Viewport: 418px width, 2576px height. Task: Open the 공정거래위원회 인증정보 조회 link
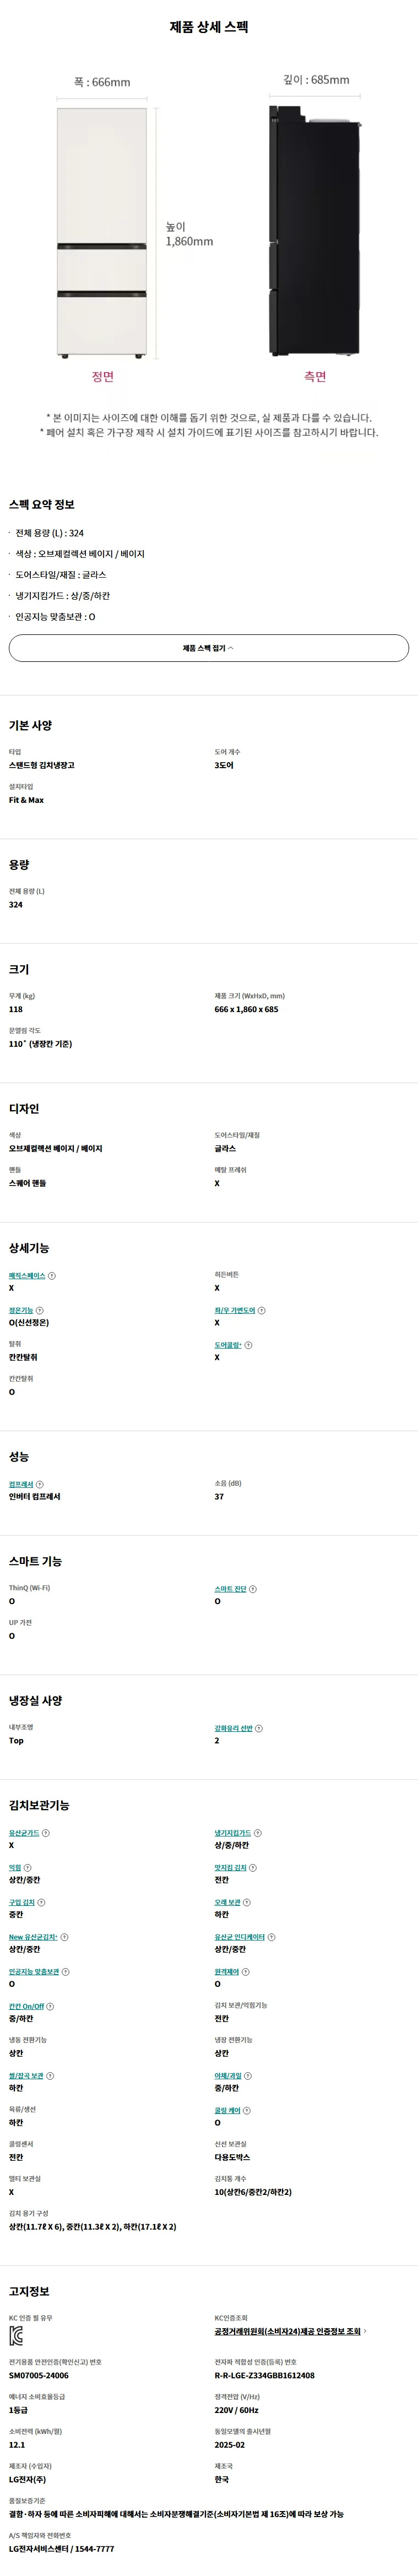tap(287, 2331)
